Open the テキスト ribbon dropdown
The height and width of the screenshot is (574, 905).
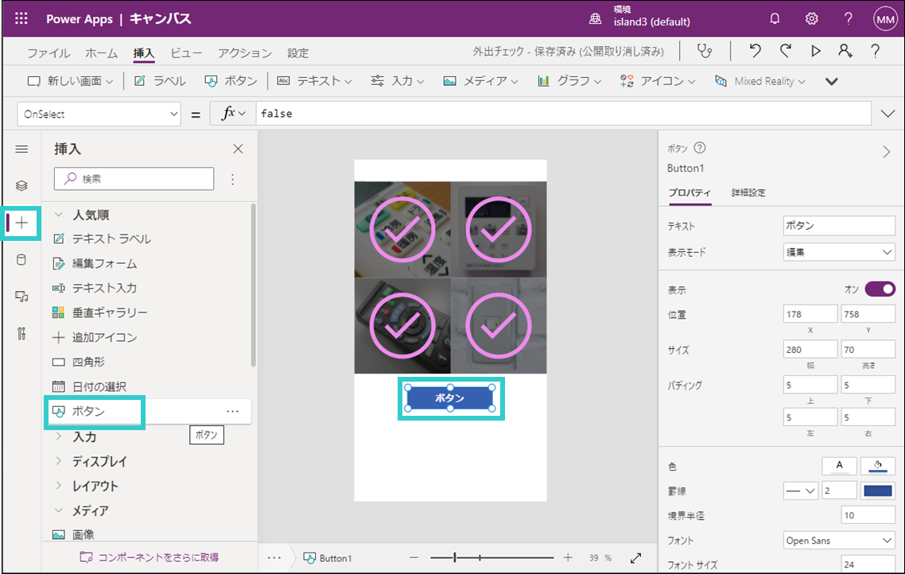(315, 81)
